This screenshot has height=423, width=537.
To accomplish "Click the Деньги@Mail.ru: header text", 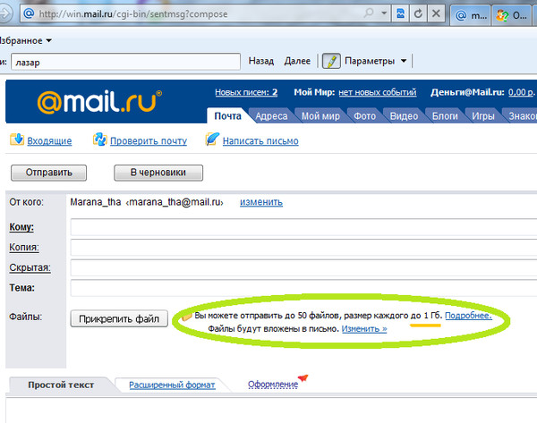I will (x=467, y=92).
